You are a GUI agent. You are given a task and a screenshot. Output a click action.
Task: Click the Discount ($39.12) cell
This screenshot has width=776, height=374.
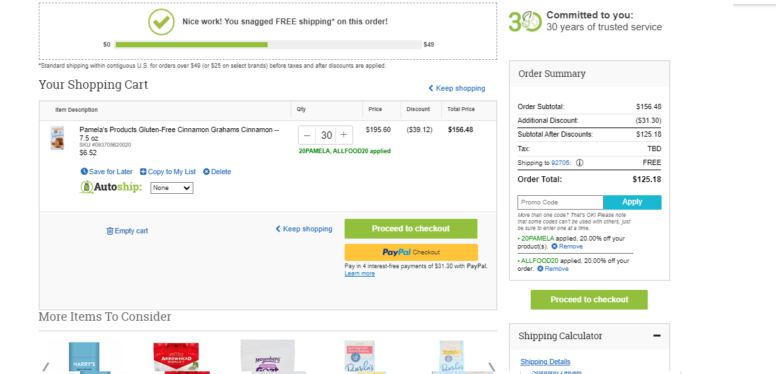419,130
